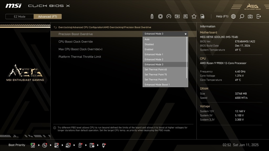Click the MEG X870E GODLIKE motherboard name
The height and width of the screenshot is (151, 269).
click(x=219, y=37)
